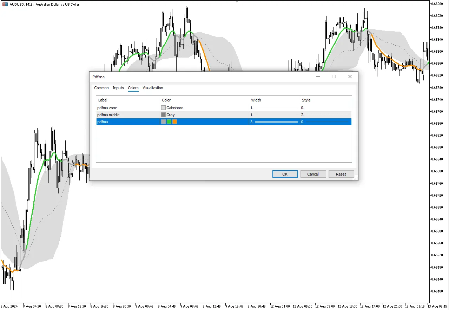
Task: Go to the Visualization tab
Action: click(153, 88)
